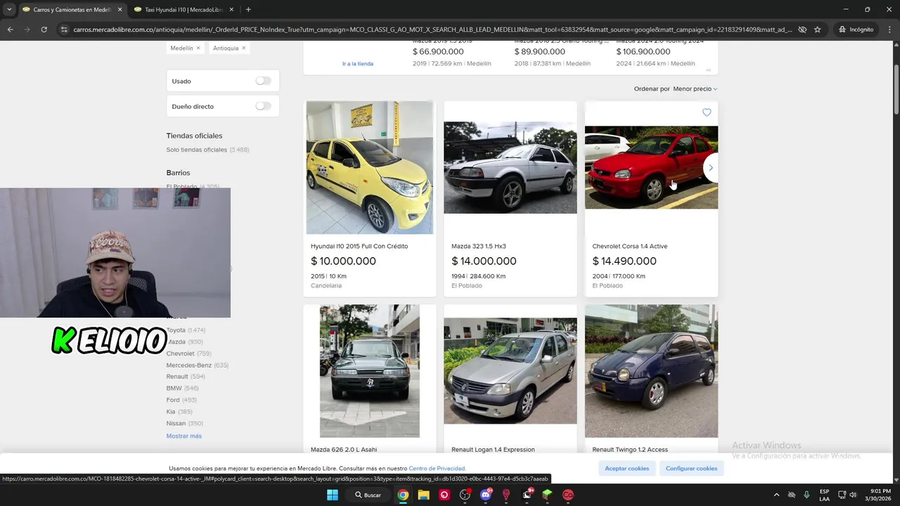This screenshot has width=900, height=506.
Task: Click the $ 66.900.000 featured car price
Action: point(438,51)
